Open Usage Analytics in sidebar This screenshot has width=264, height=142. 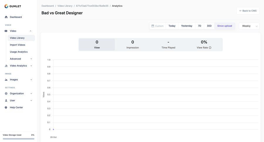click(19, 52)
